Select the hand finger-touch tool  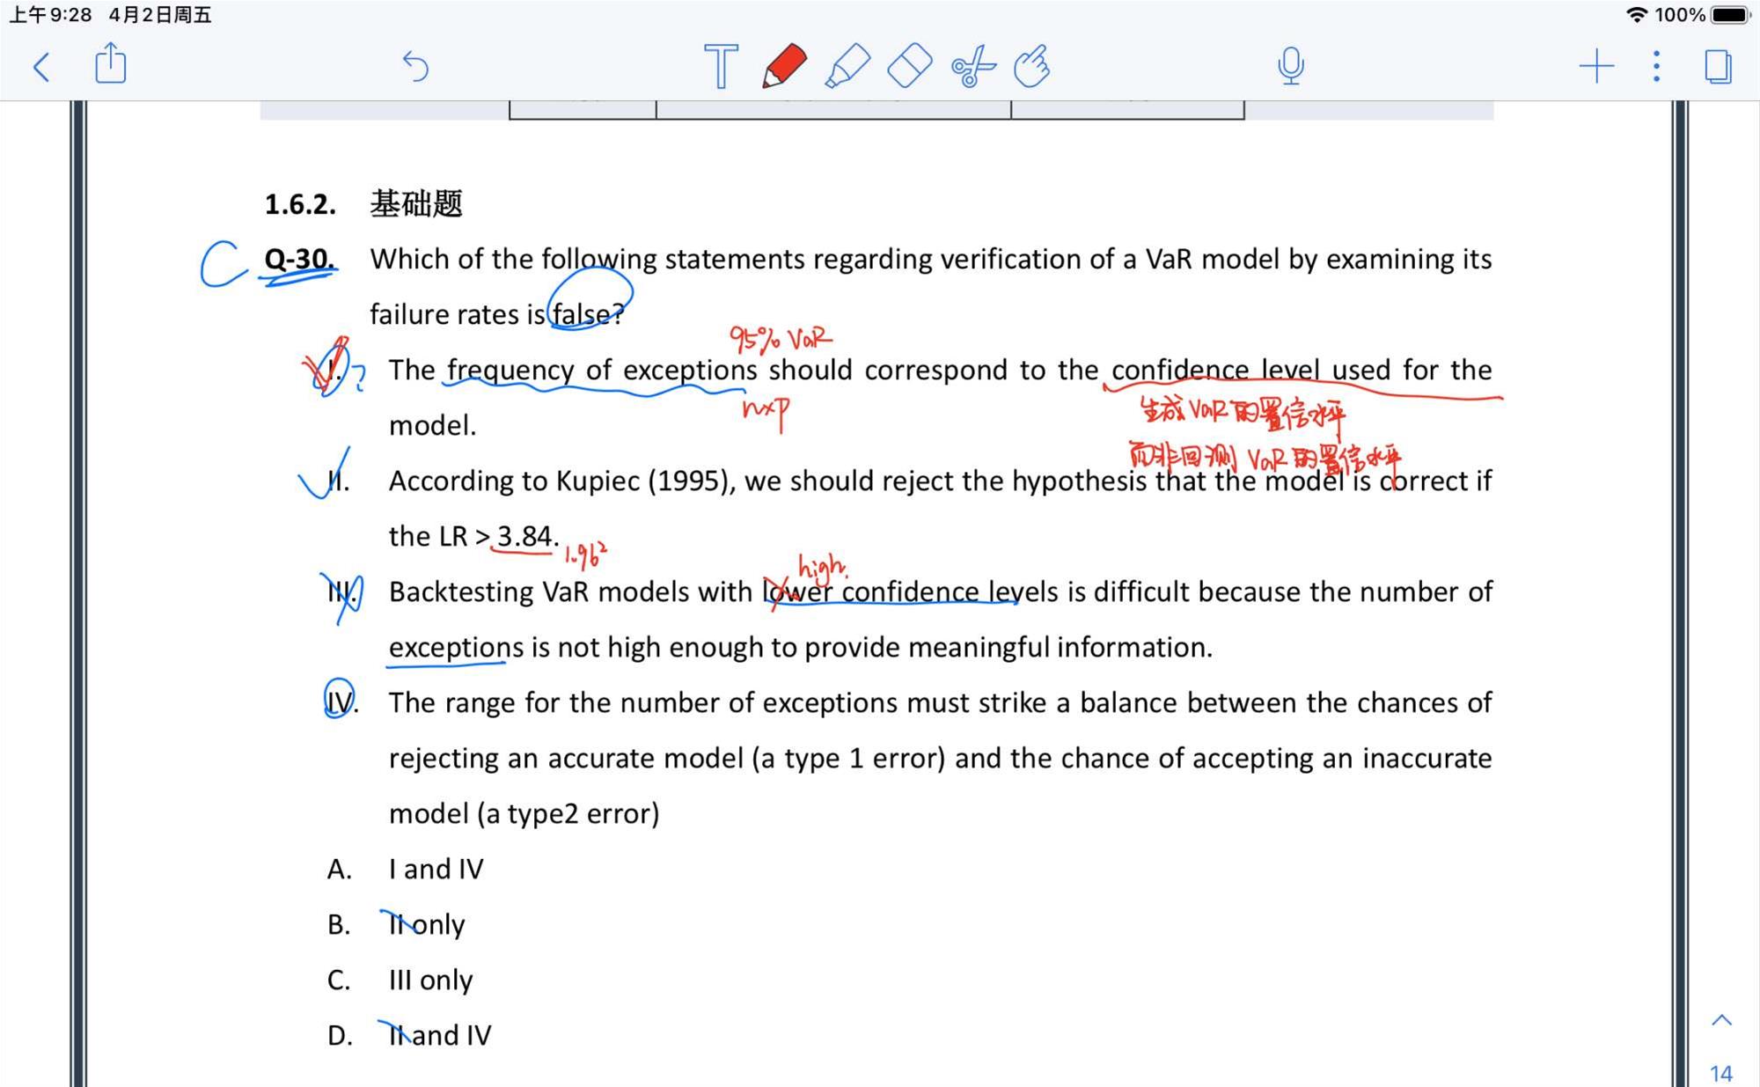click(x=1032, y=66)
